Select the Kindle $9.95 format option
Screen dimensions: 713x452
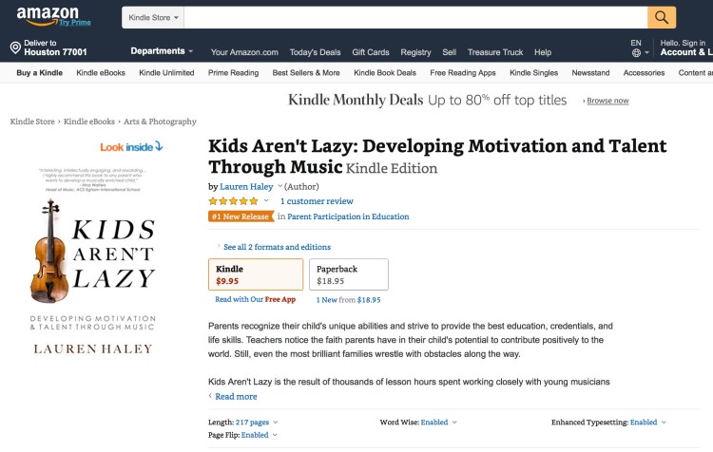[256, 274]
